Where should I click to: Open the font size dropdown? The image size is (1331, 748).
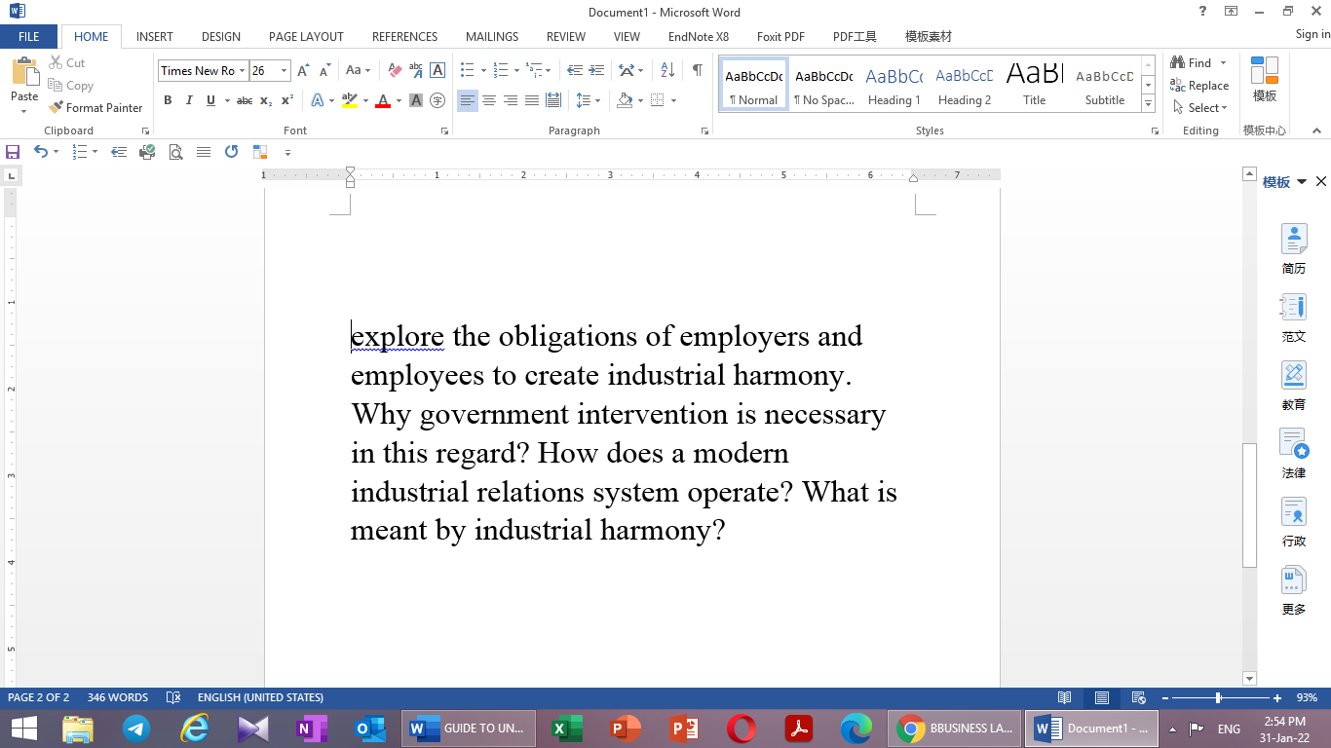coord(283,70)
